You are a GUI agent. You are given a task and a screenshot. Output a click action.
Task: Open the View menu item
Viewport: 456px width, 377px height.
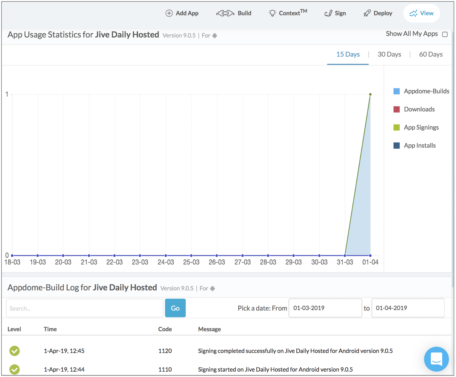pos(421,13)
